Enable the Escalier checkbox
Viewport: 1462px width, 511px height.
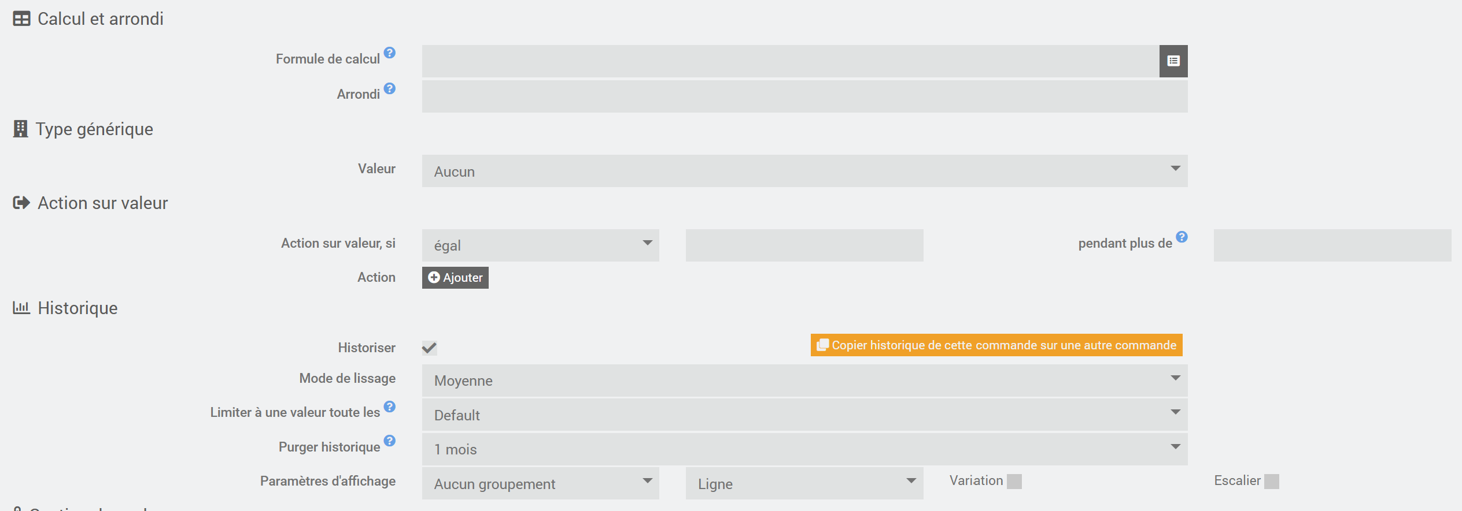1271,482
